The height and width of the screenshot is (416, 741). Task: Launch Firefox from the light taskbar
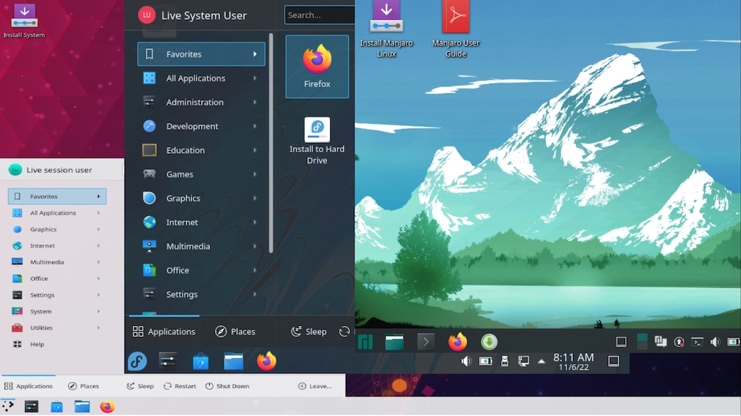pos(107,406)
